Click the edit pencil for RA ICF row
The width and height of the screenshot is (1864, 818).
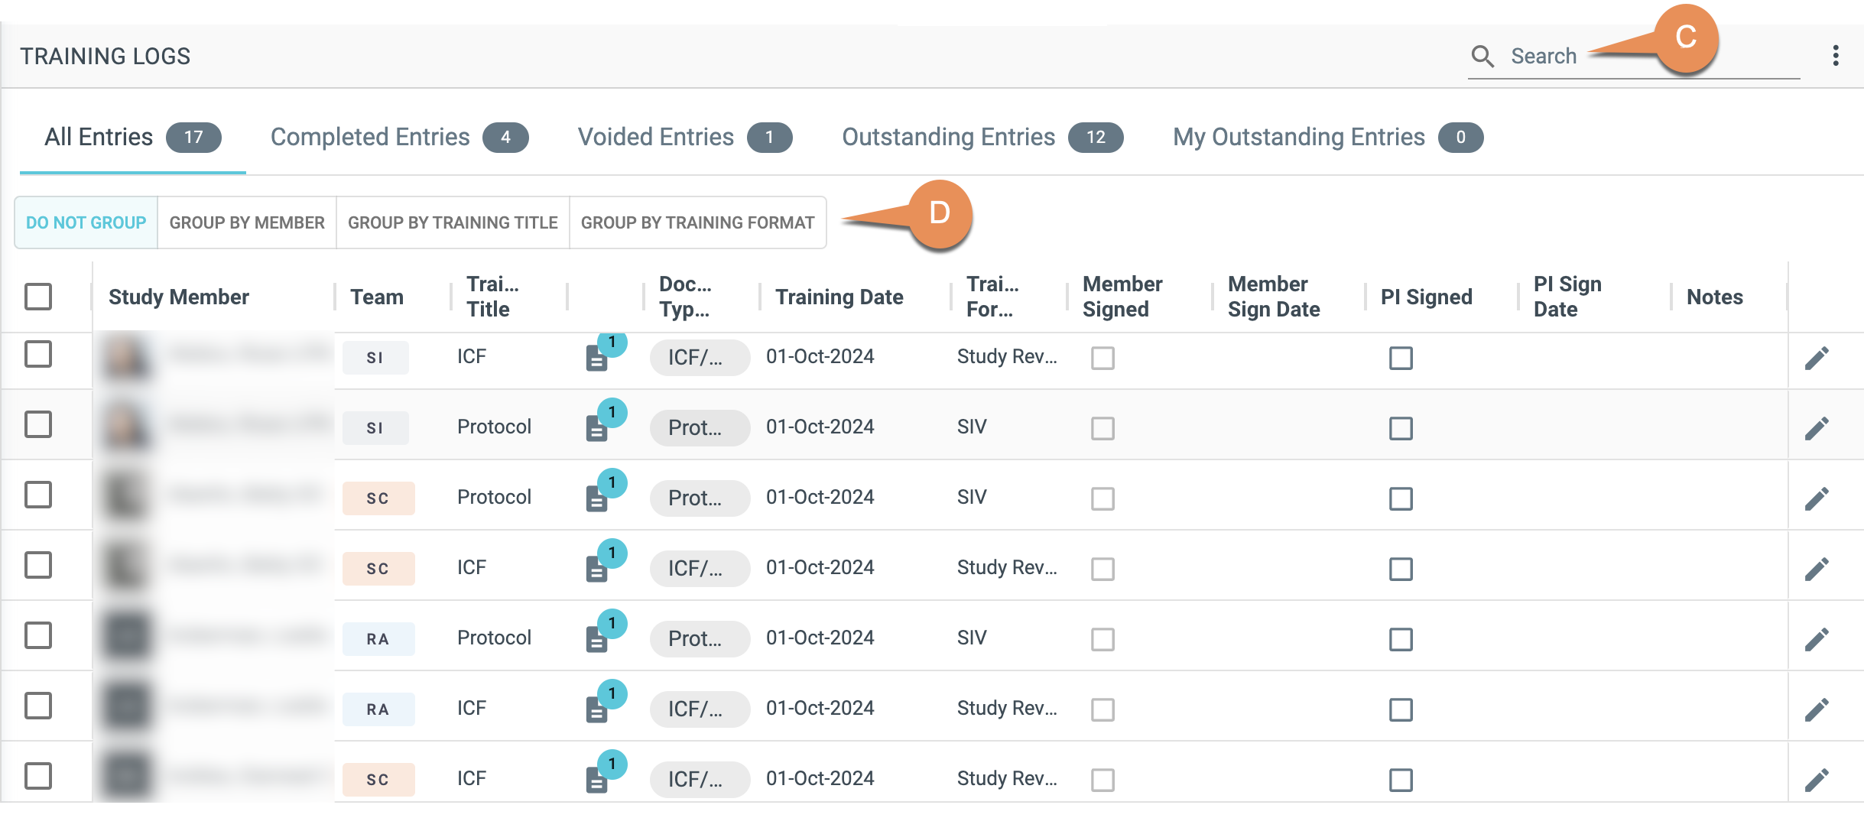[x=1817, y=709]
